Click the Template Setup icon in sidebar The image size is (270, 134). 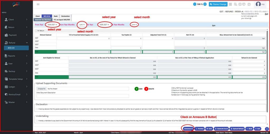click(x=6, y=79)
